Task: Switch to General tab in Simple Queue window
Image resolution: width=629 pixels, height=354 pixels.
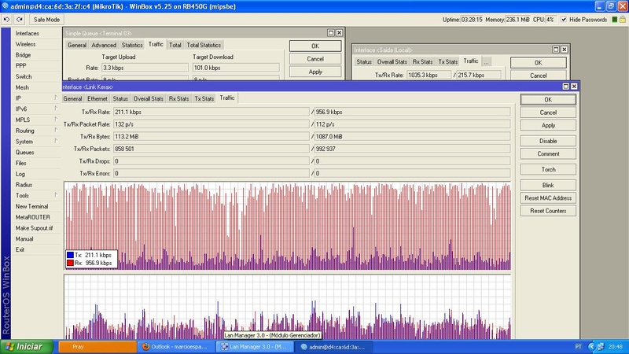Action: (76, 45)
